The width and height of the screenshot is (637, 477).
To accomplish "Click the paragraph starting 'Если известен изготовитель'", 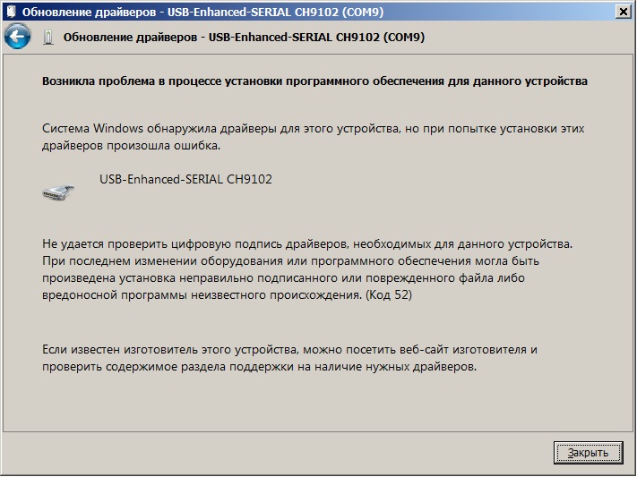I will pyautogui.click(x=289, y=358).
